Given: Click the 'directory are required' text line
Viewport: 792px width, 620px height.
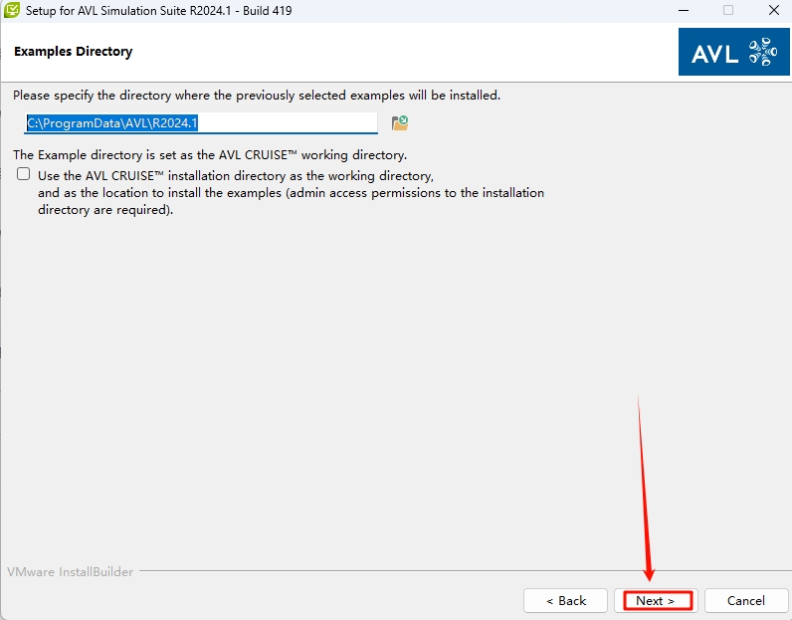Looking at the screenshot, I should (x=105, y=210).
